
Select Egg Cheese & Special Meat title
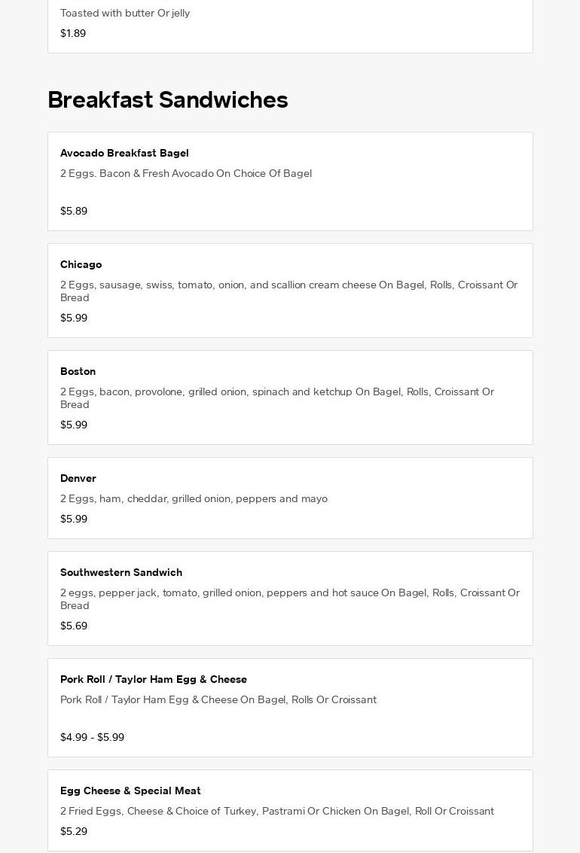[x=130, y=791]
